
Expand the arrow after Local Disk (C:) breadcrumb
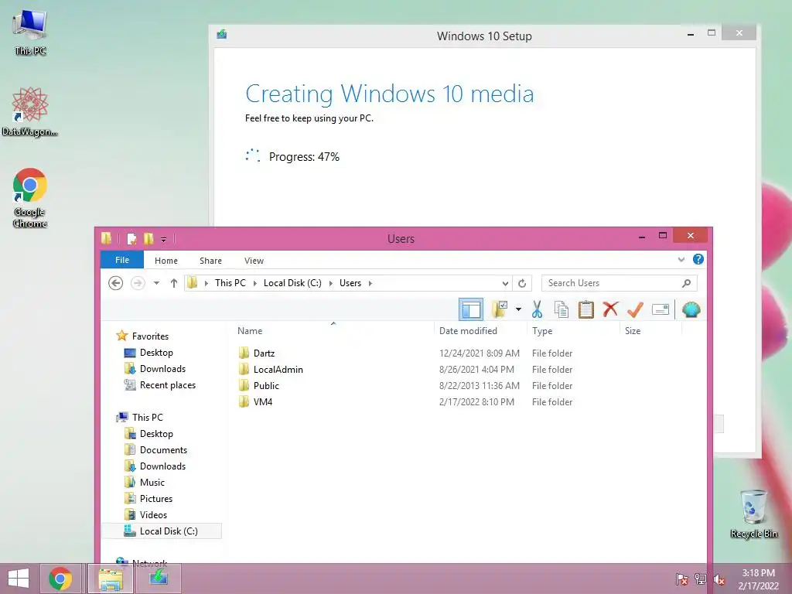[x=331, y=283]
